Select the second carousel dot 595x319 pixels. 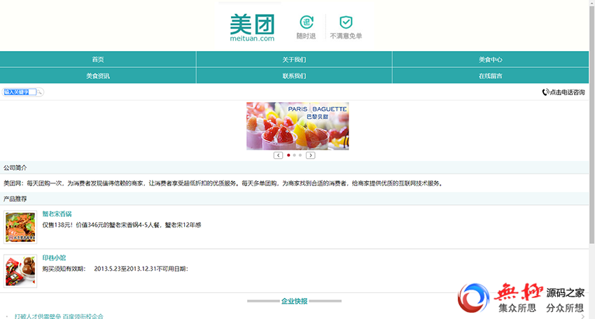pyautogui.click(x=295, y=155)
